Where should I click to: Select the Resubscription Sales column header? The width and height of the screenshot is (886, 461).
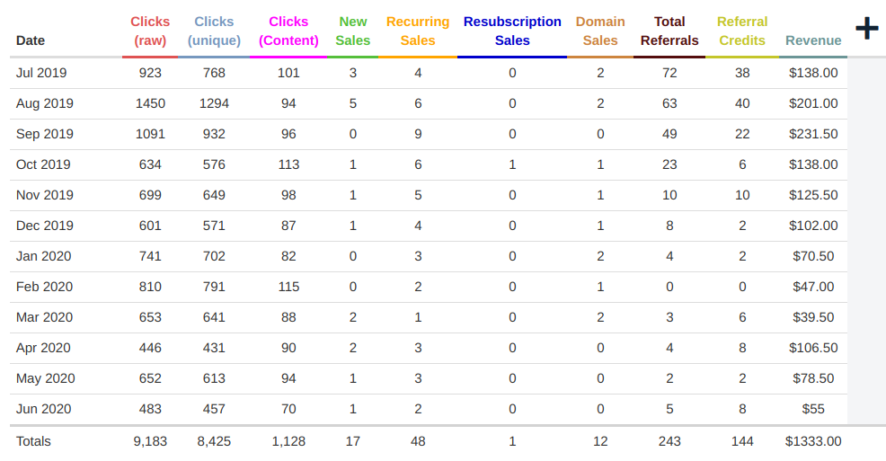click(x=512, y=31)
